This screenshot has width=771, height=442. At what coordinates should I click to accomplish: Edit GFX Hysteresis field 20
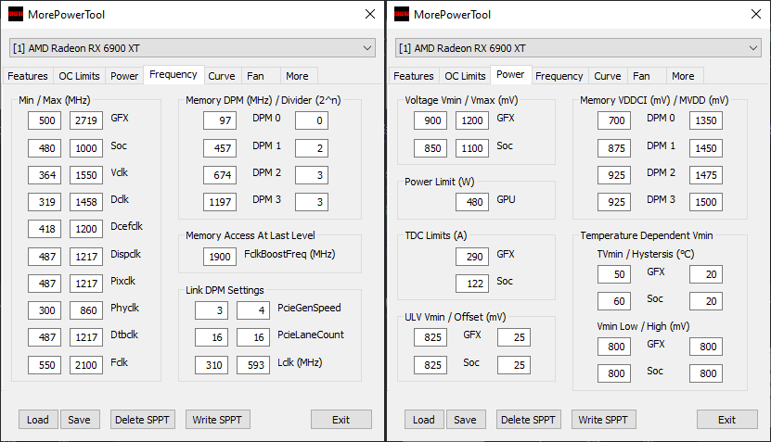[x=706, y=274]
